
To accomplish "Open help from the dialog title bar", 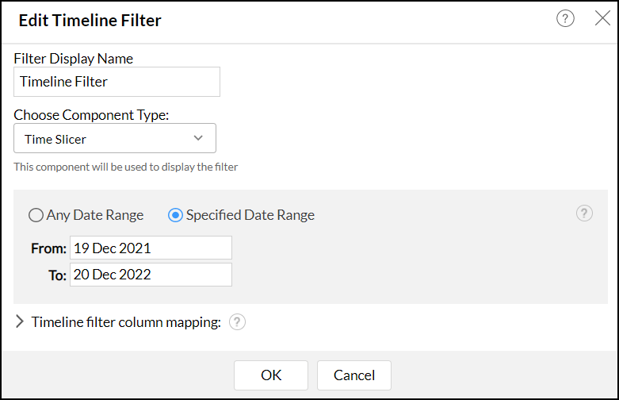I will (565, 20).
